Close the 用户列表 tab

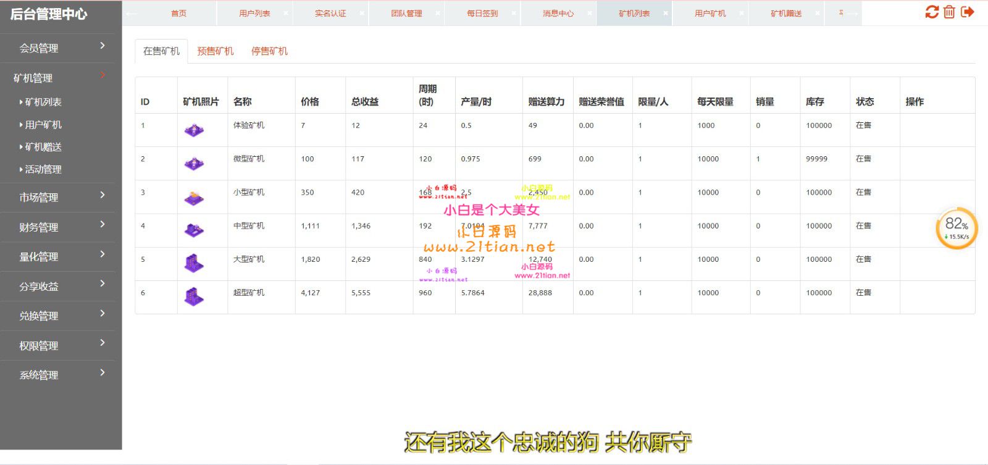pyautogui.click(x=286, y=13)
